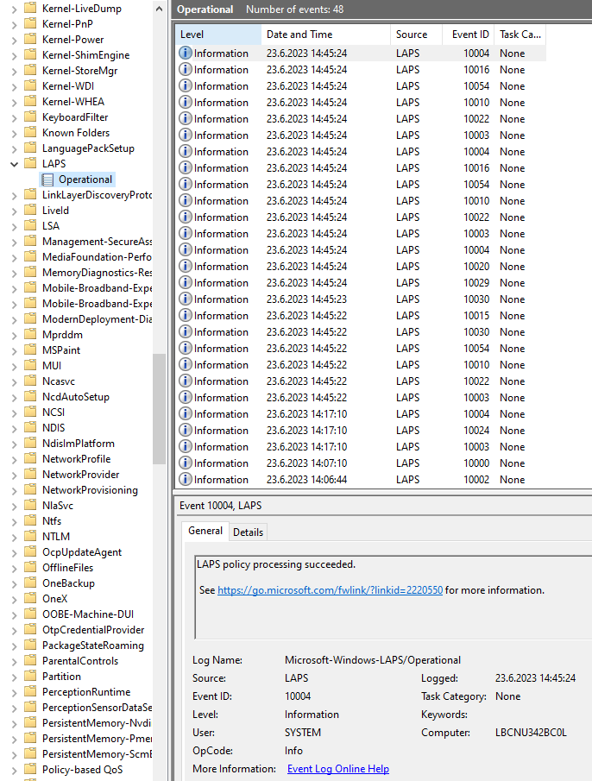The height and width of the screenshot is (781, 592).
Task: Sort events by Source column header
Action: 416,35
